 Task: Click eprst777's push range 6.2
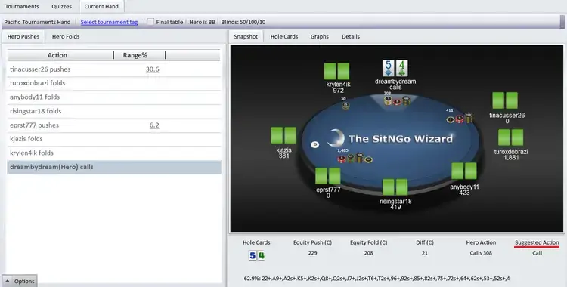[x=154, y=125]
